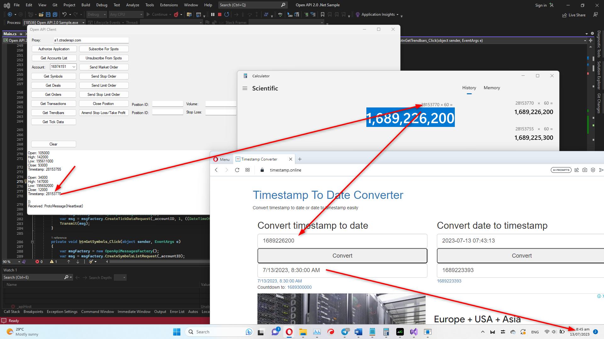The width and height of the screenshot is (604, 339).
Task: Click the Save All toolbar icon
Action: pos(55,14)
